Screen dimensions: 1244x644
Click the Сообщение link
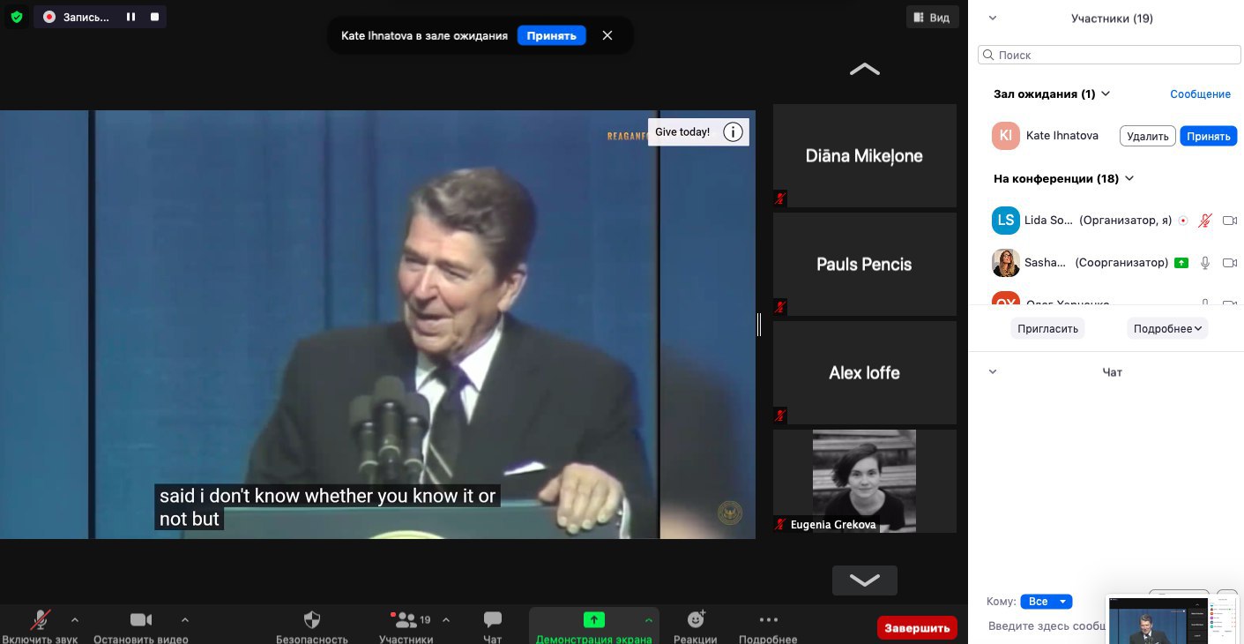point(1200,94)
